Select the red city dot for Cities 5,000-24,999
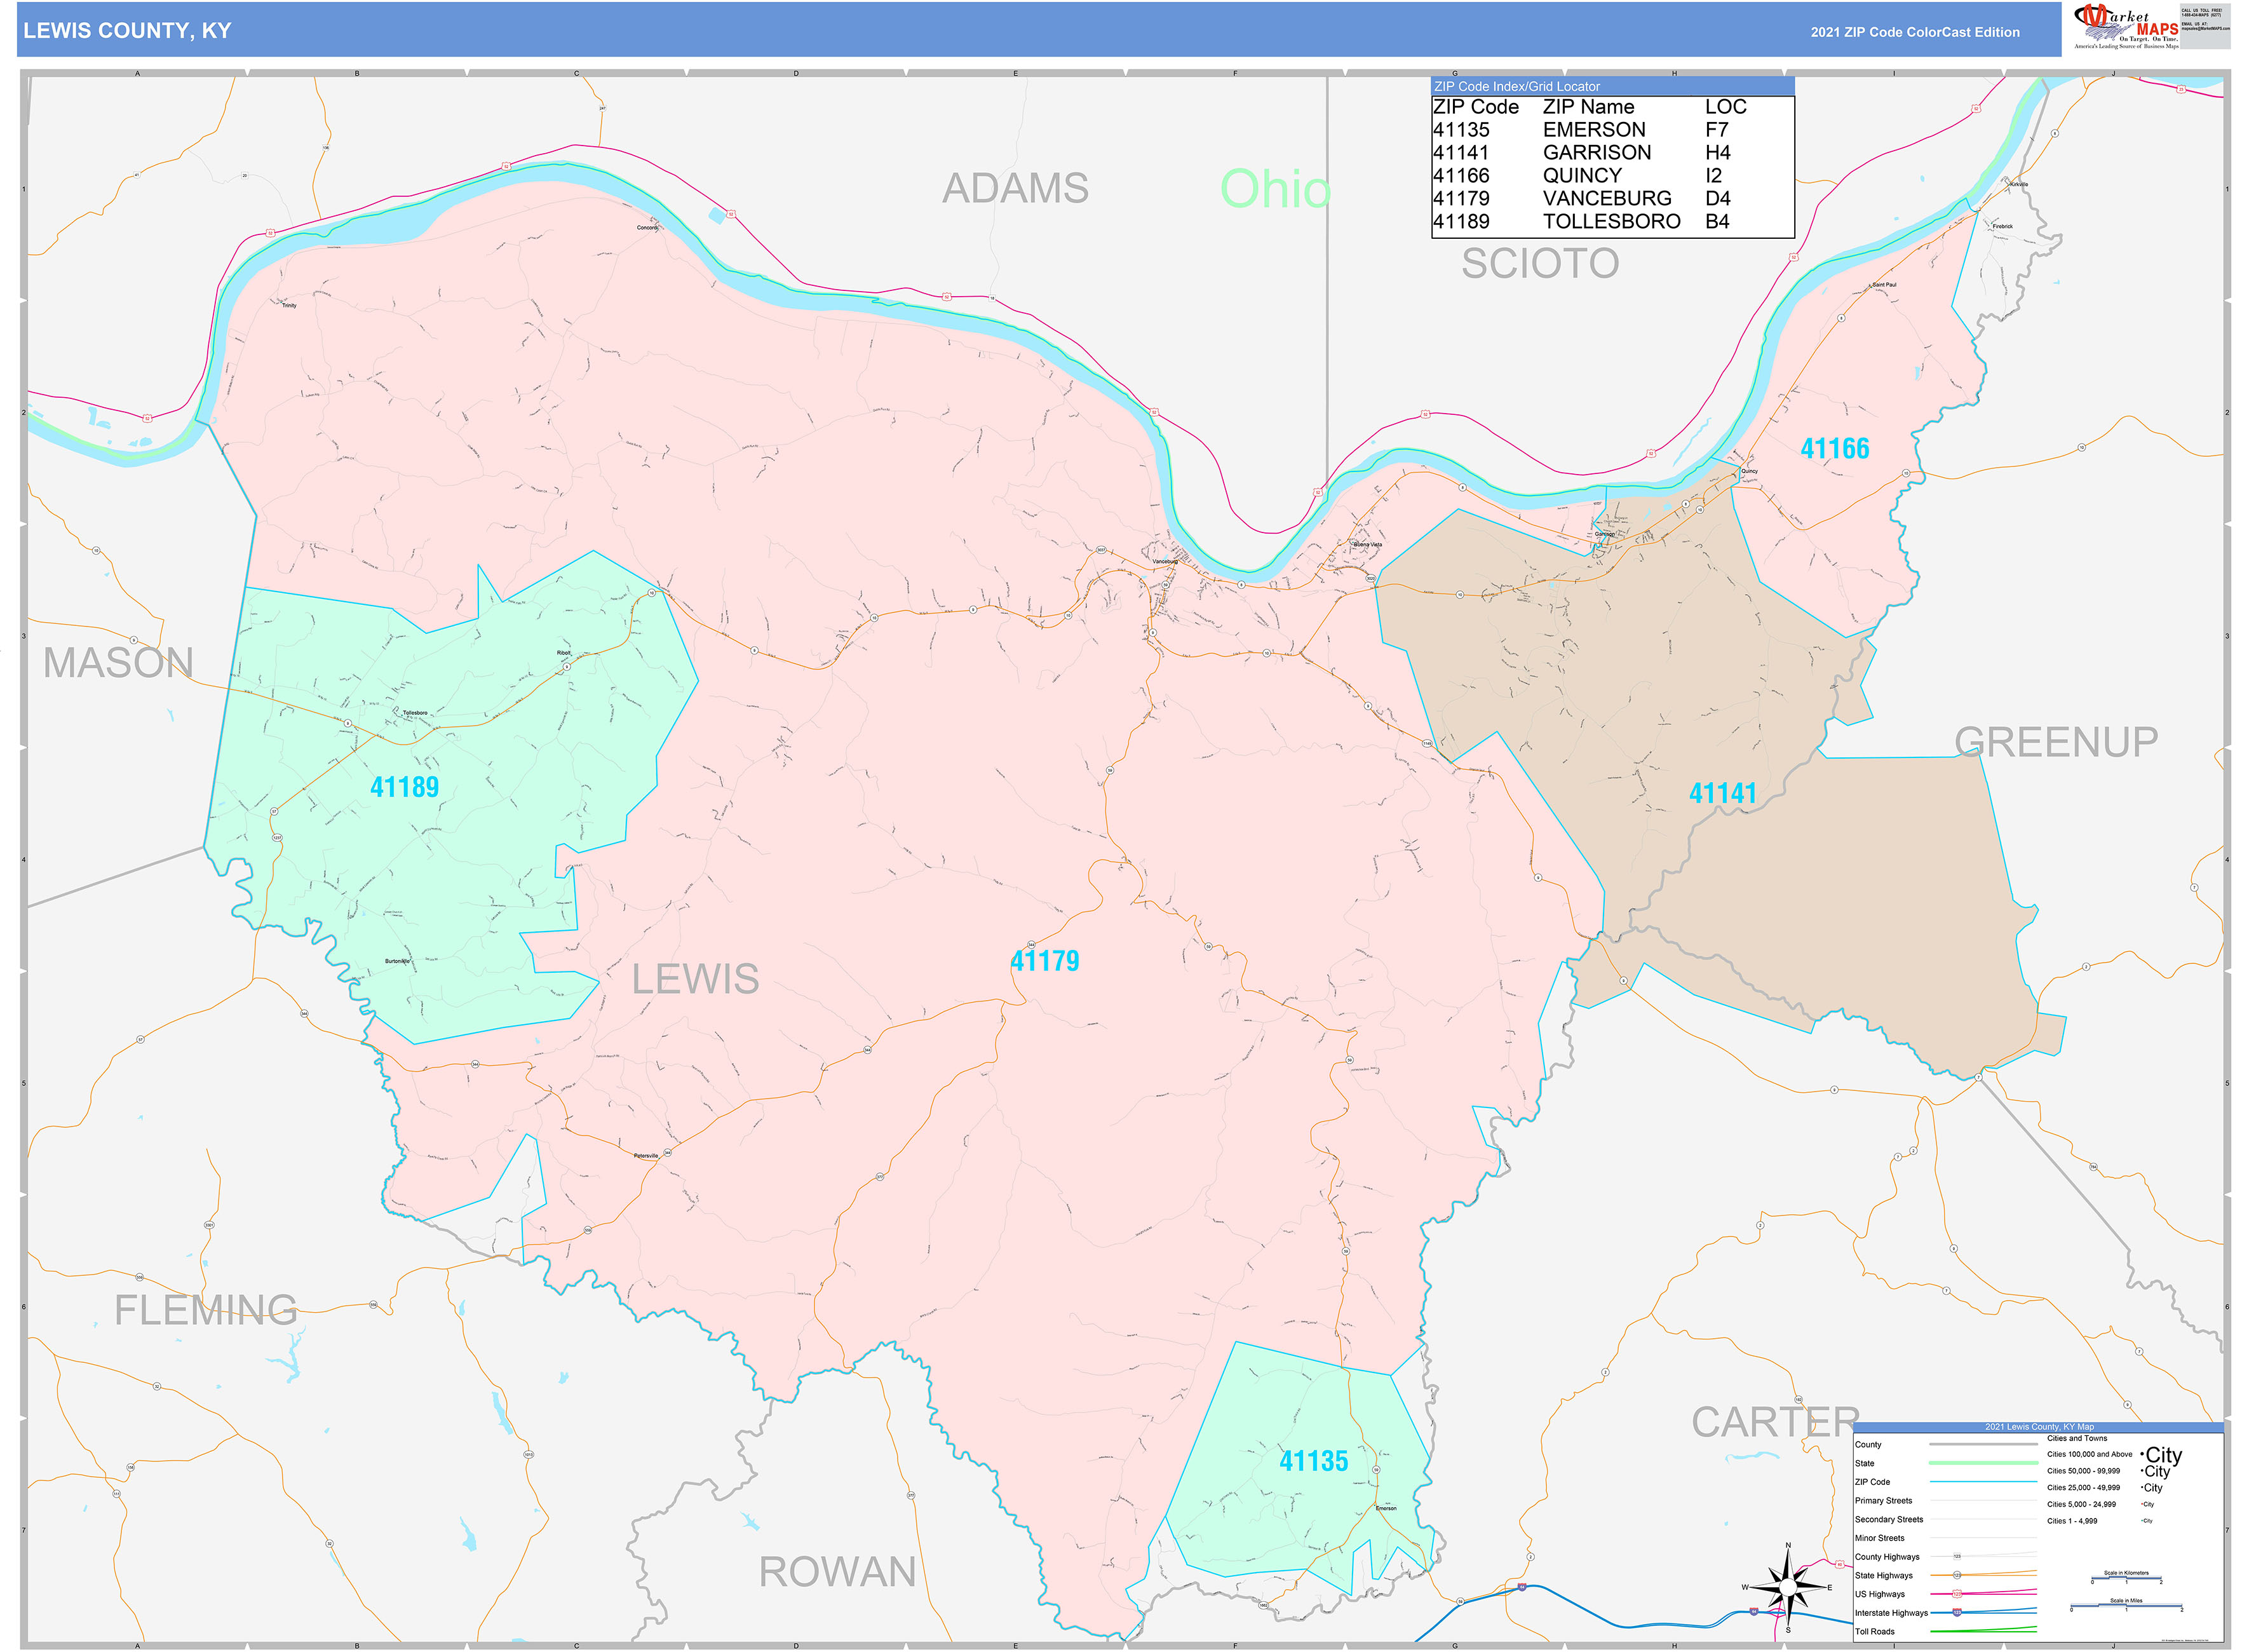This screenshot has width=2242, height=1652. pyautogui.click(x=2142, y=1504)
